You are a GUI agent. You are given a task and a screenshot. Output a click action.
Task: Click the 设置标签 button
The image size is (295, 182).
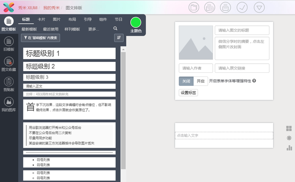click(x=188, y=92)
